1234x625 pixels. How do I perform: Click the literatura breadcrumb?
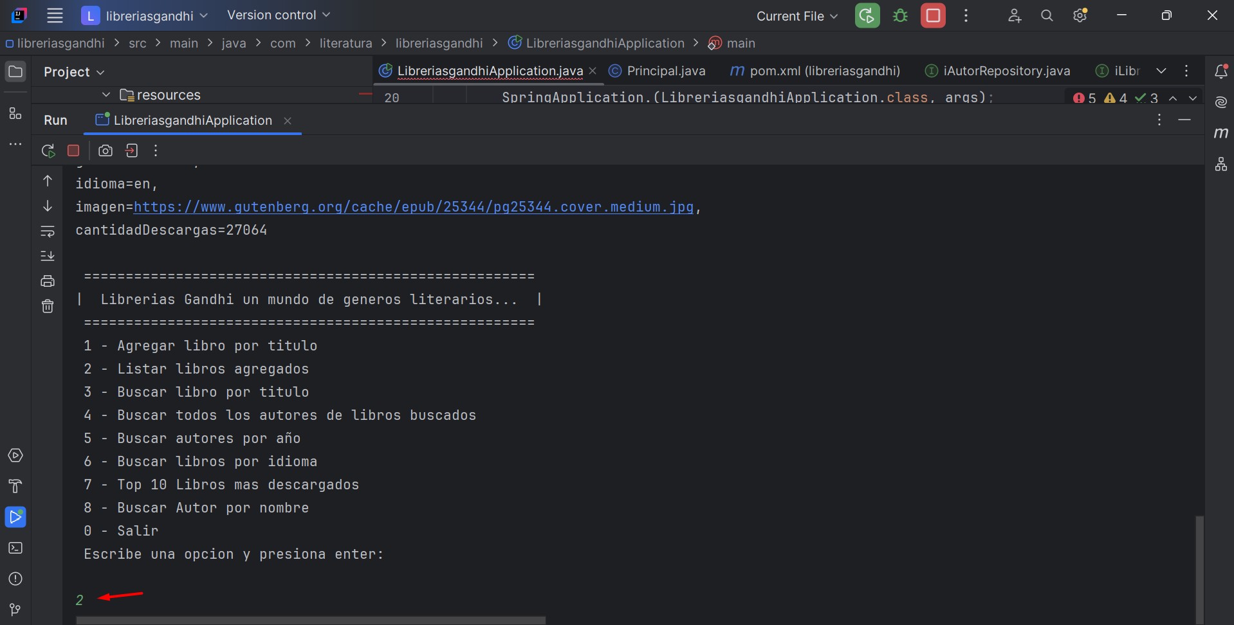click(345, 43)
